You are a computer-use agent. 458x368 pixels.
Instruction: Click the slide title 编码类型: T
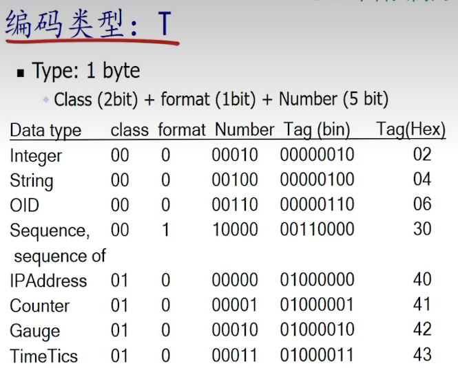tap(88, 24)
